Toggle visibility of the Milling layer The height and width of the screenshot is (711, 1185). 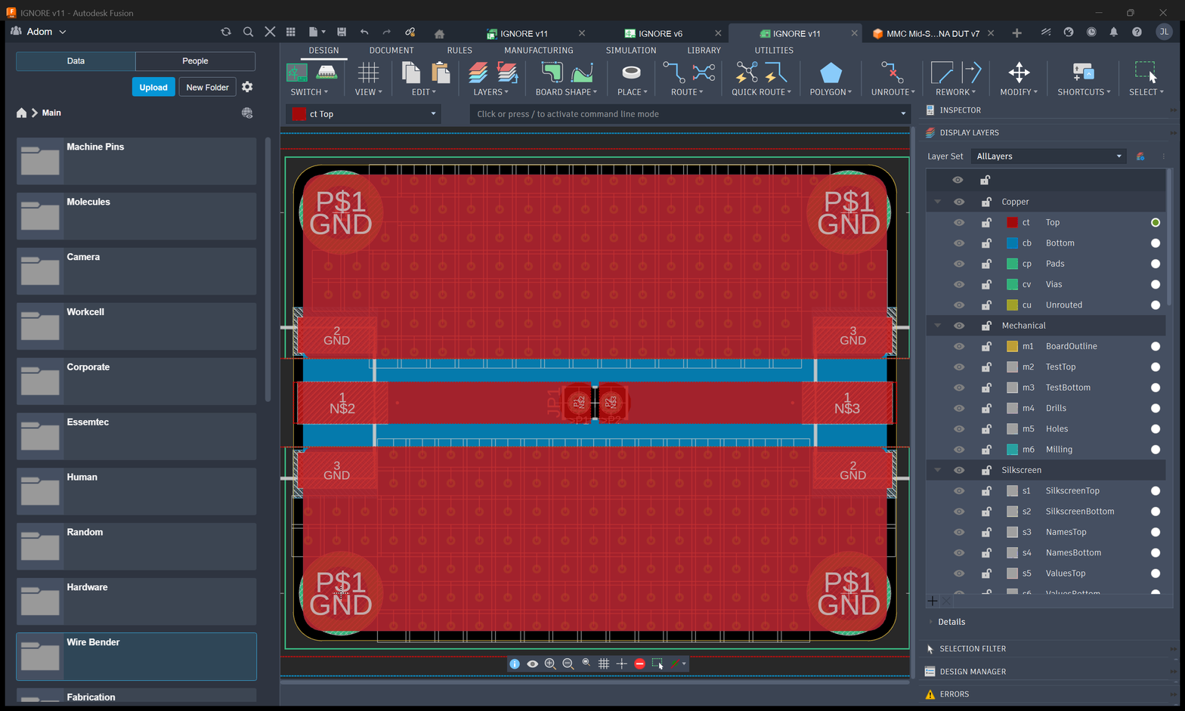(x=958, y=450)
